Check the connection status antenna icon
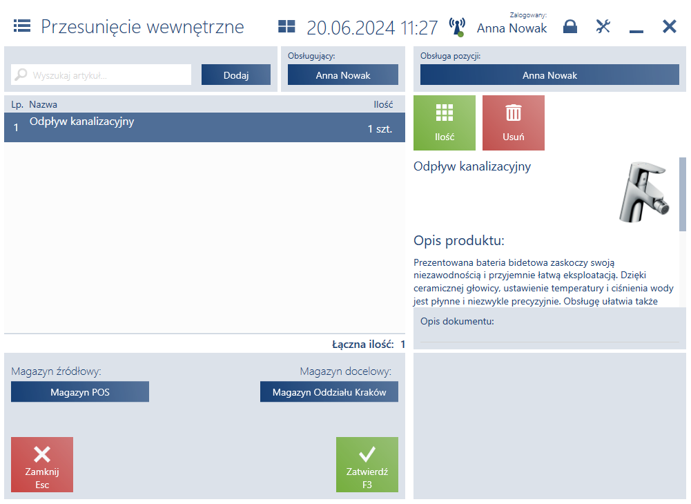The image size is (691, 504). tap(457, 27)
